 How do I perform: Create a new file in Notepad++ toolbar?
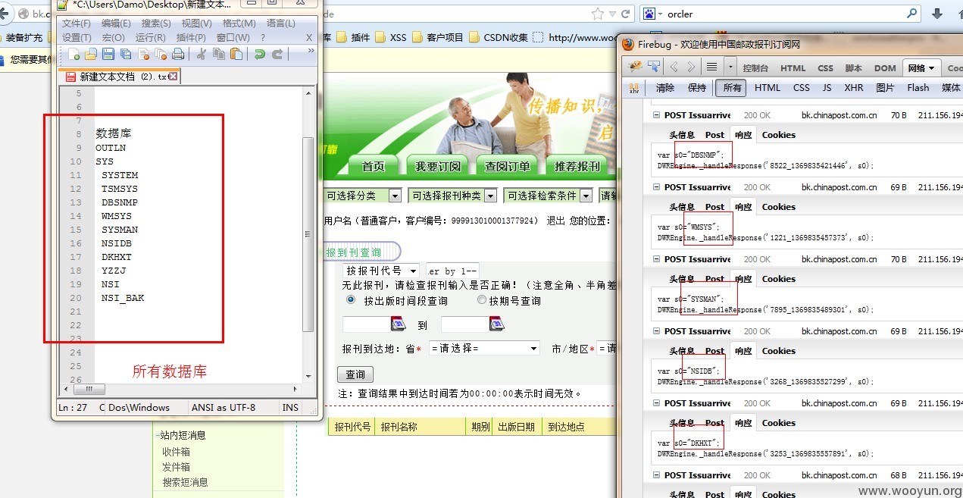coord(74,54)
